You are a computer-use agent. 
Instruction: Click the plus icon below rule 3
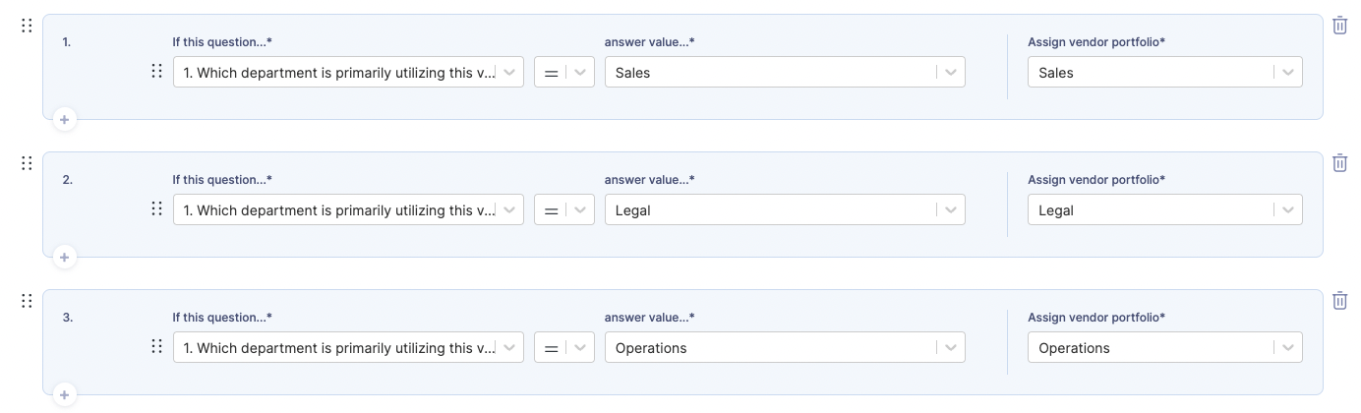click(x=64, y=394)
